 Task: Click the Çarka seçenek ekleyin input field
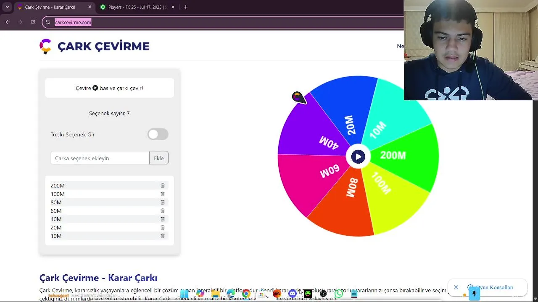coord(100,158)
